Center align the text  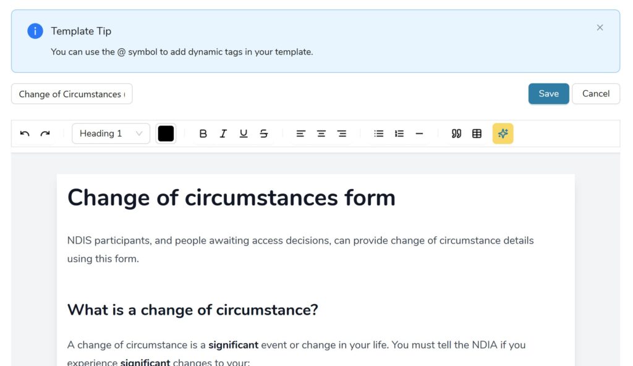pyautogui.click(x=321, y=134)
